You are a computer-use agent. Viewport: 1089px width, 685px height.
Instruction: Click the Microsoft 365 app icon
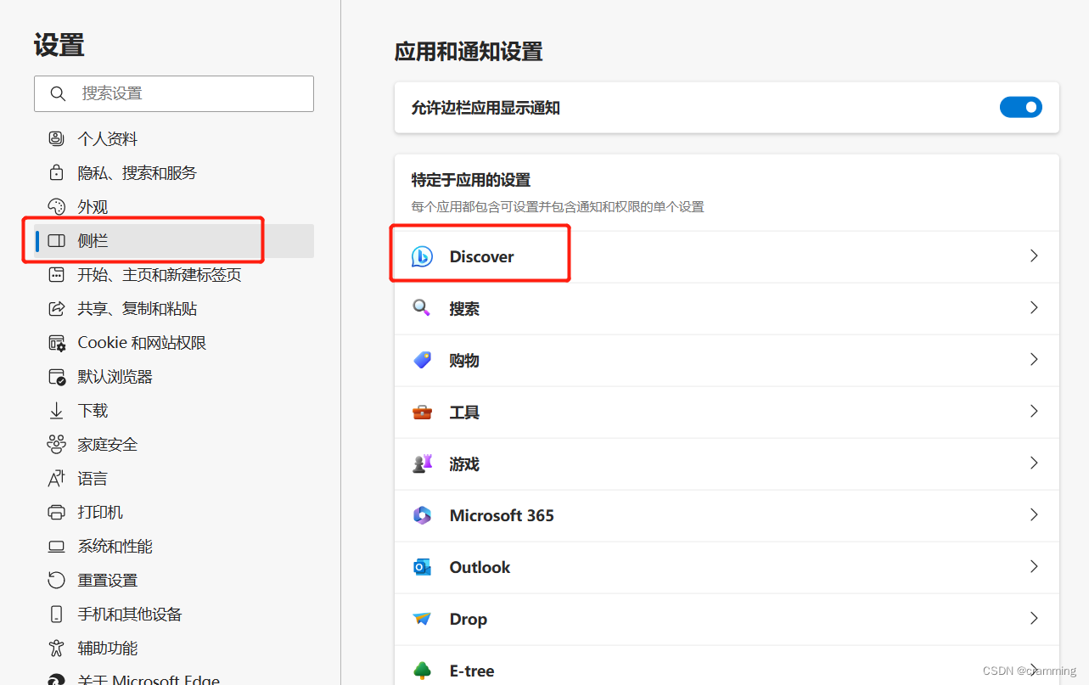pos(422,515)
